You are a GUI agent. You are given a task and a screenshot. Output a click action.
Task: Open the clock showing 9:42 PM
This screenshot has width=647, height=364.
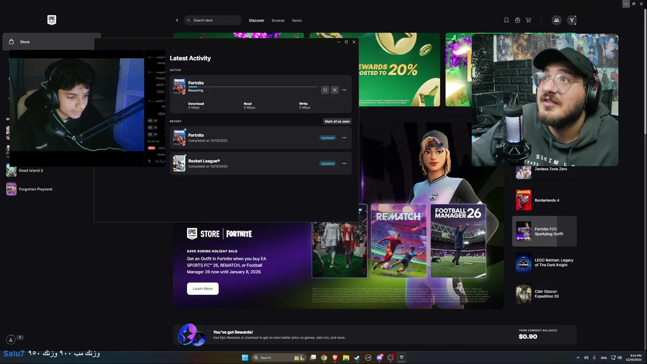[635, 357]
